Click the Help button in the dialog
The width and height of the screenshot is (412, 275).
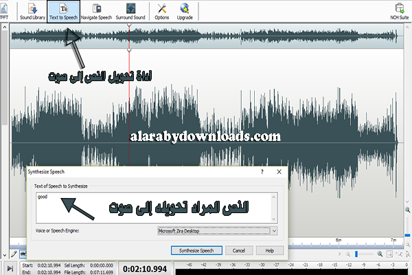[270, 251]
